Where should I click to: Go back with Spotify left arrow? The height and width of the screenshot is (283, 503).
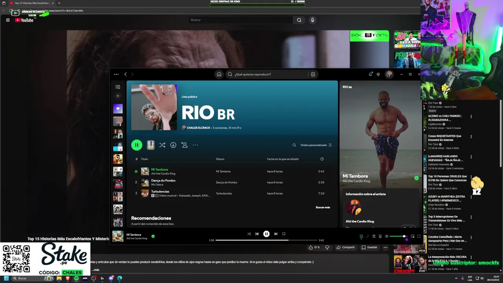click(126, 74)
